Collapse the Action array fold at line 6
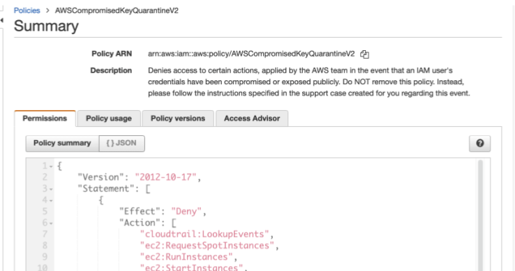The width and height of the screenshot is (515, 271). 51,224
